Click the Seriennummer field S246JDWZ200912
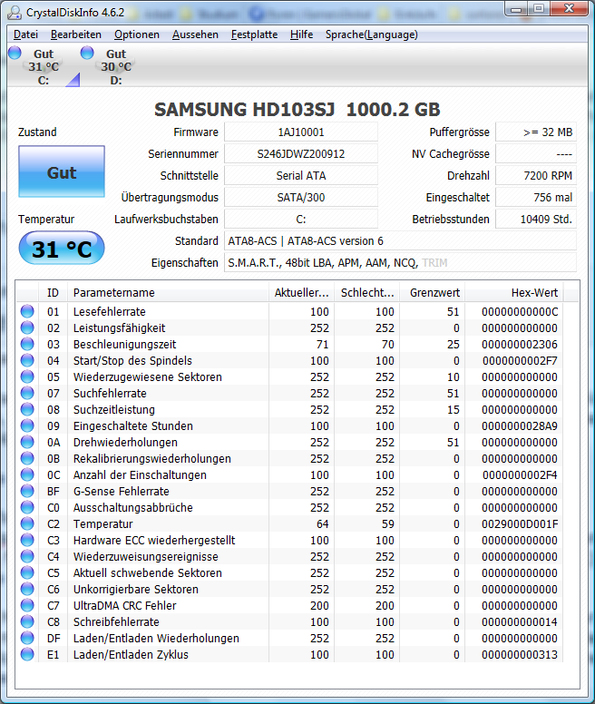Image resolution: width=595 pixels, height=704 pixels. (301, 154)
